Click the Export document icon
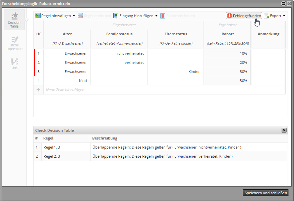The height and width of the screenshot is (201, 294). pos(266,16)
